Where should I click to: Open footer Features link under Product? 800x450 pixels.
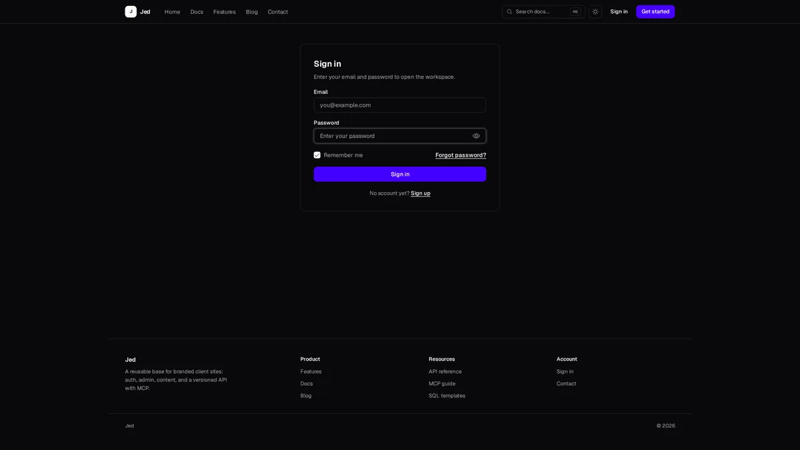pos(311,372)
